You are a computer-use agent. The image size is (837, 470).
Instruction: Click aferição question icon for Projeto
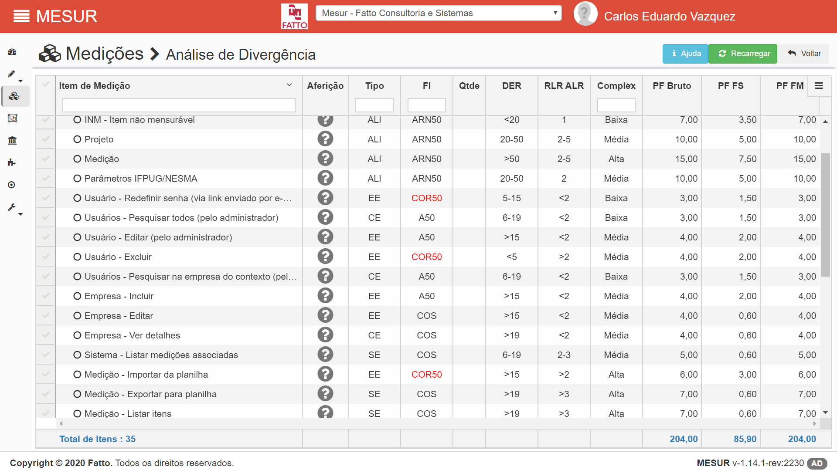click(x=325, y=139)
